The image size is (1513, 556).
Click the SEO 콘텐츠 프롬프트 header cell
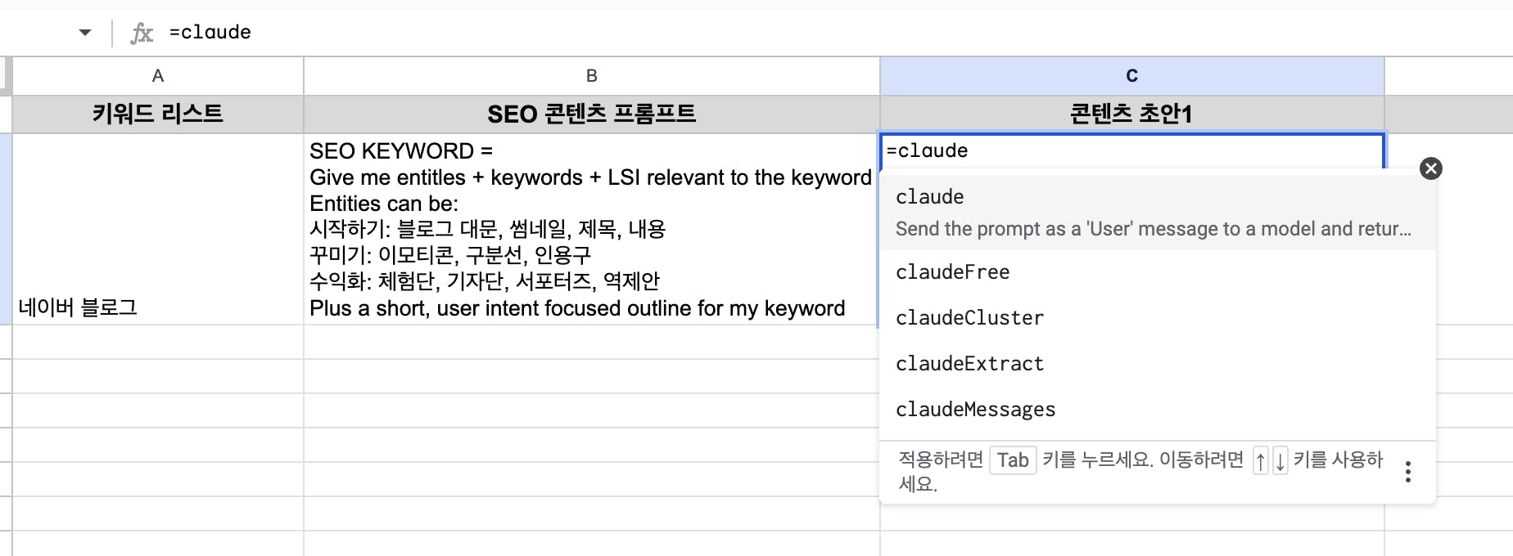[591, 114]
